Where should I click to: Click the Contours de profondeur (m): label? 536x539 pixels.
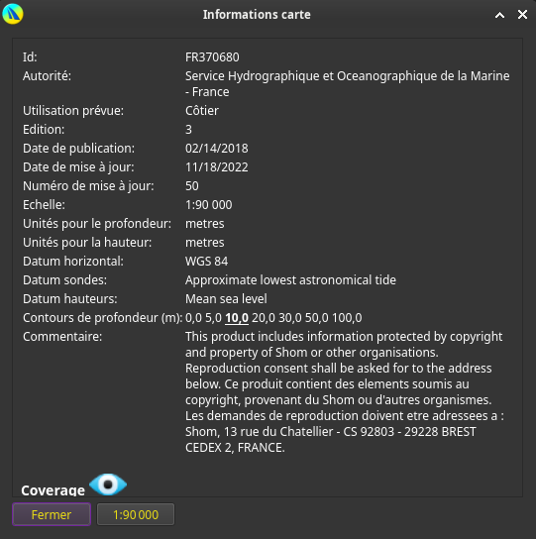pyautogui.click(x=102, y=318)
